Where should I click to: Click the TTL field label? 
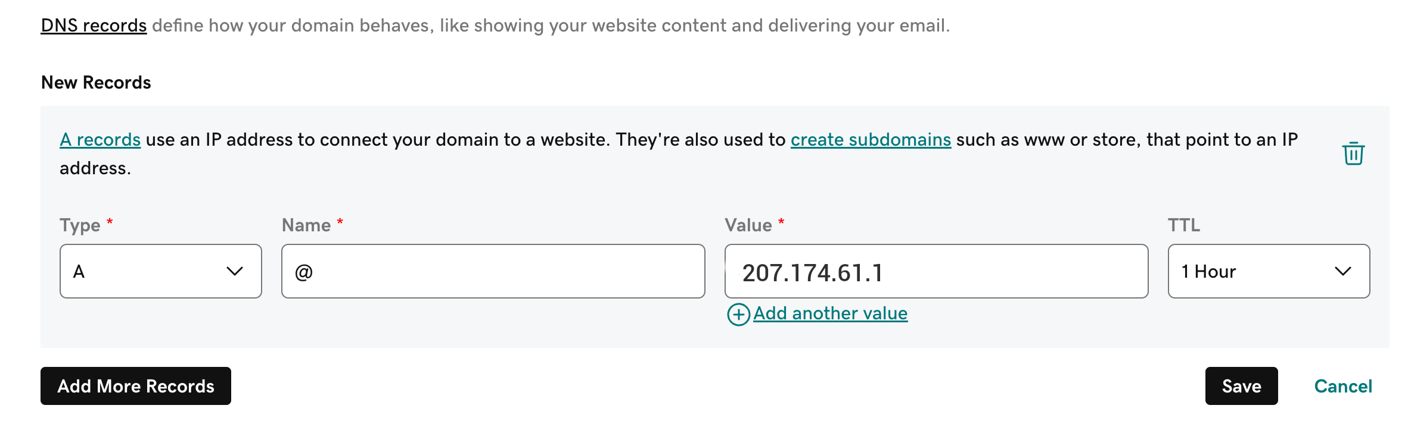pyautogui.click(x=1183, y=225)
